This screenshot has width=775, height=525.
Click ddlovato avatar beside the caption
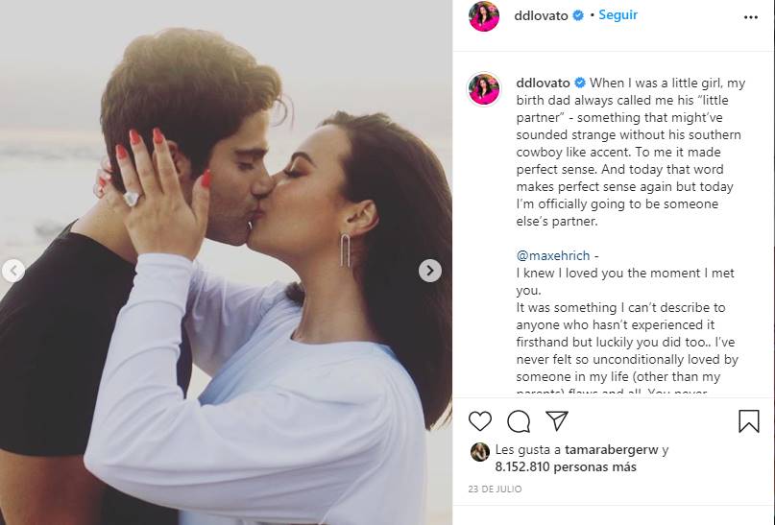(x=484, y=89)
